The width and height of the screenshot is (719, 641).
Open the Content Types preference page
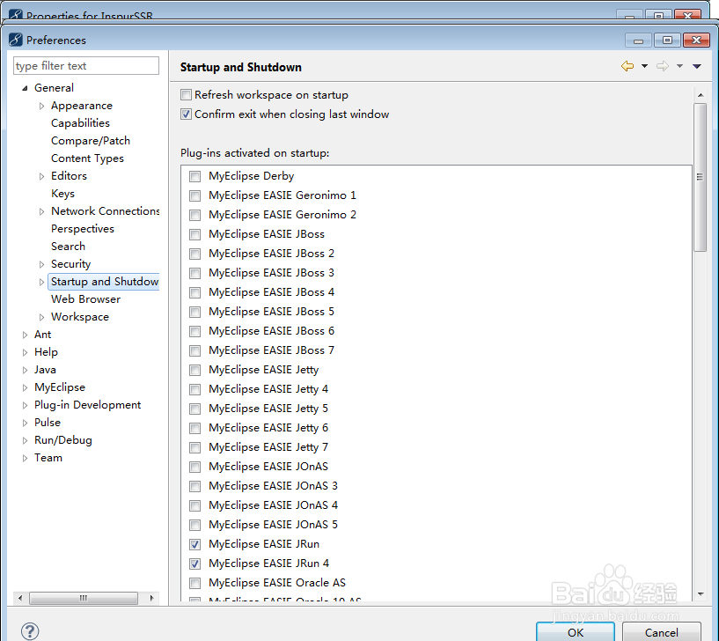[x=87, y=158]
